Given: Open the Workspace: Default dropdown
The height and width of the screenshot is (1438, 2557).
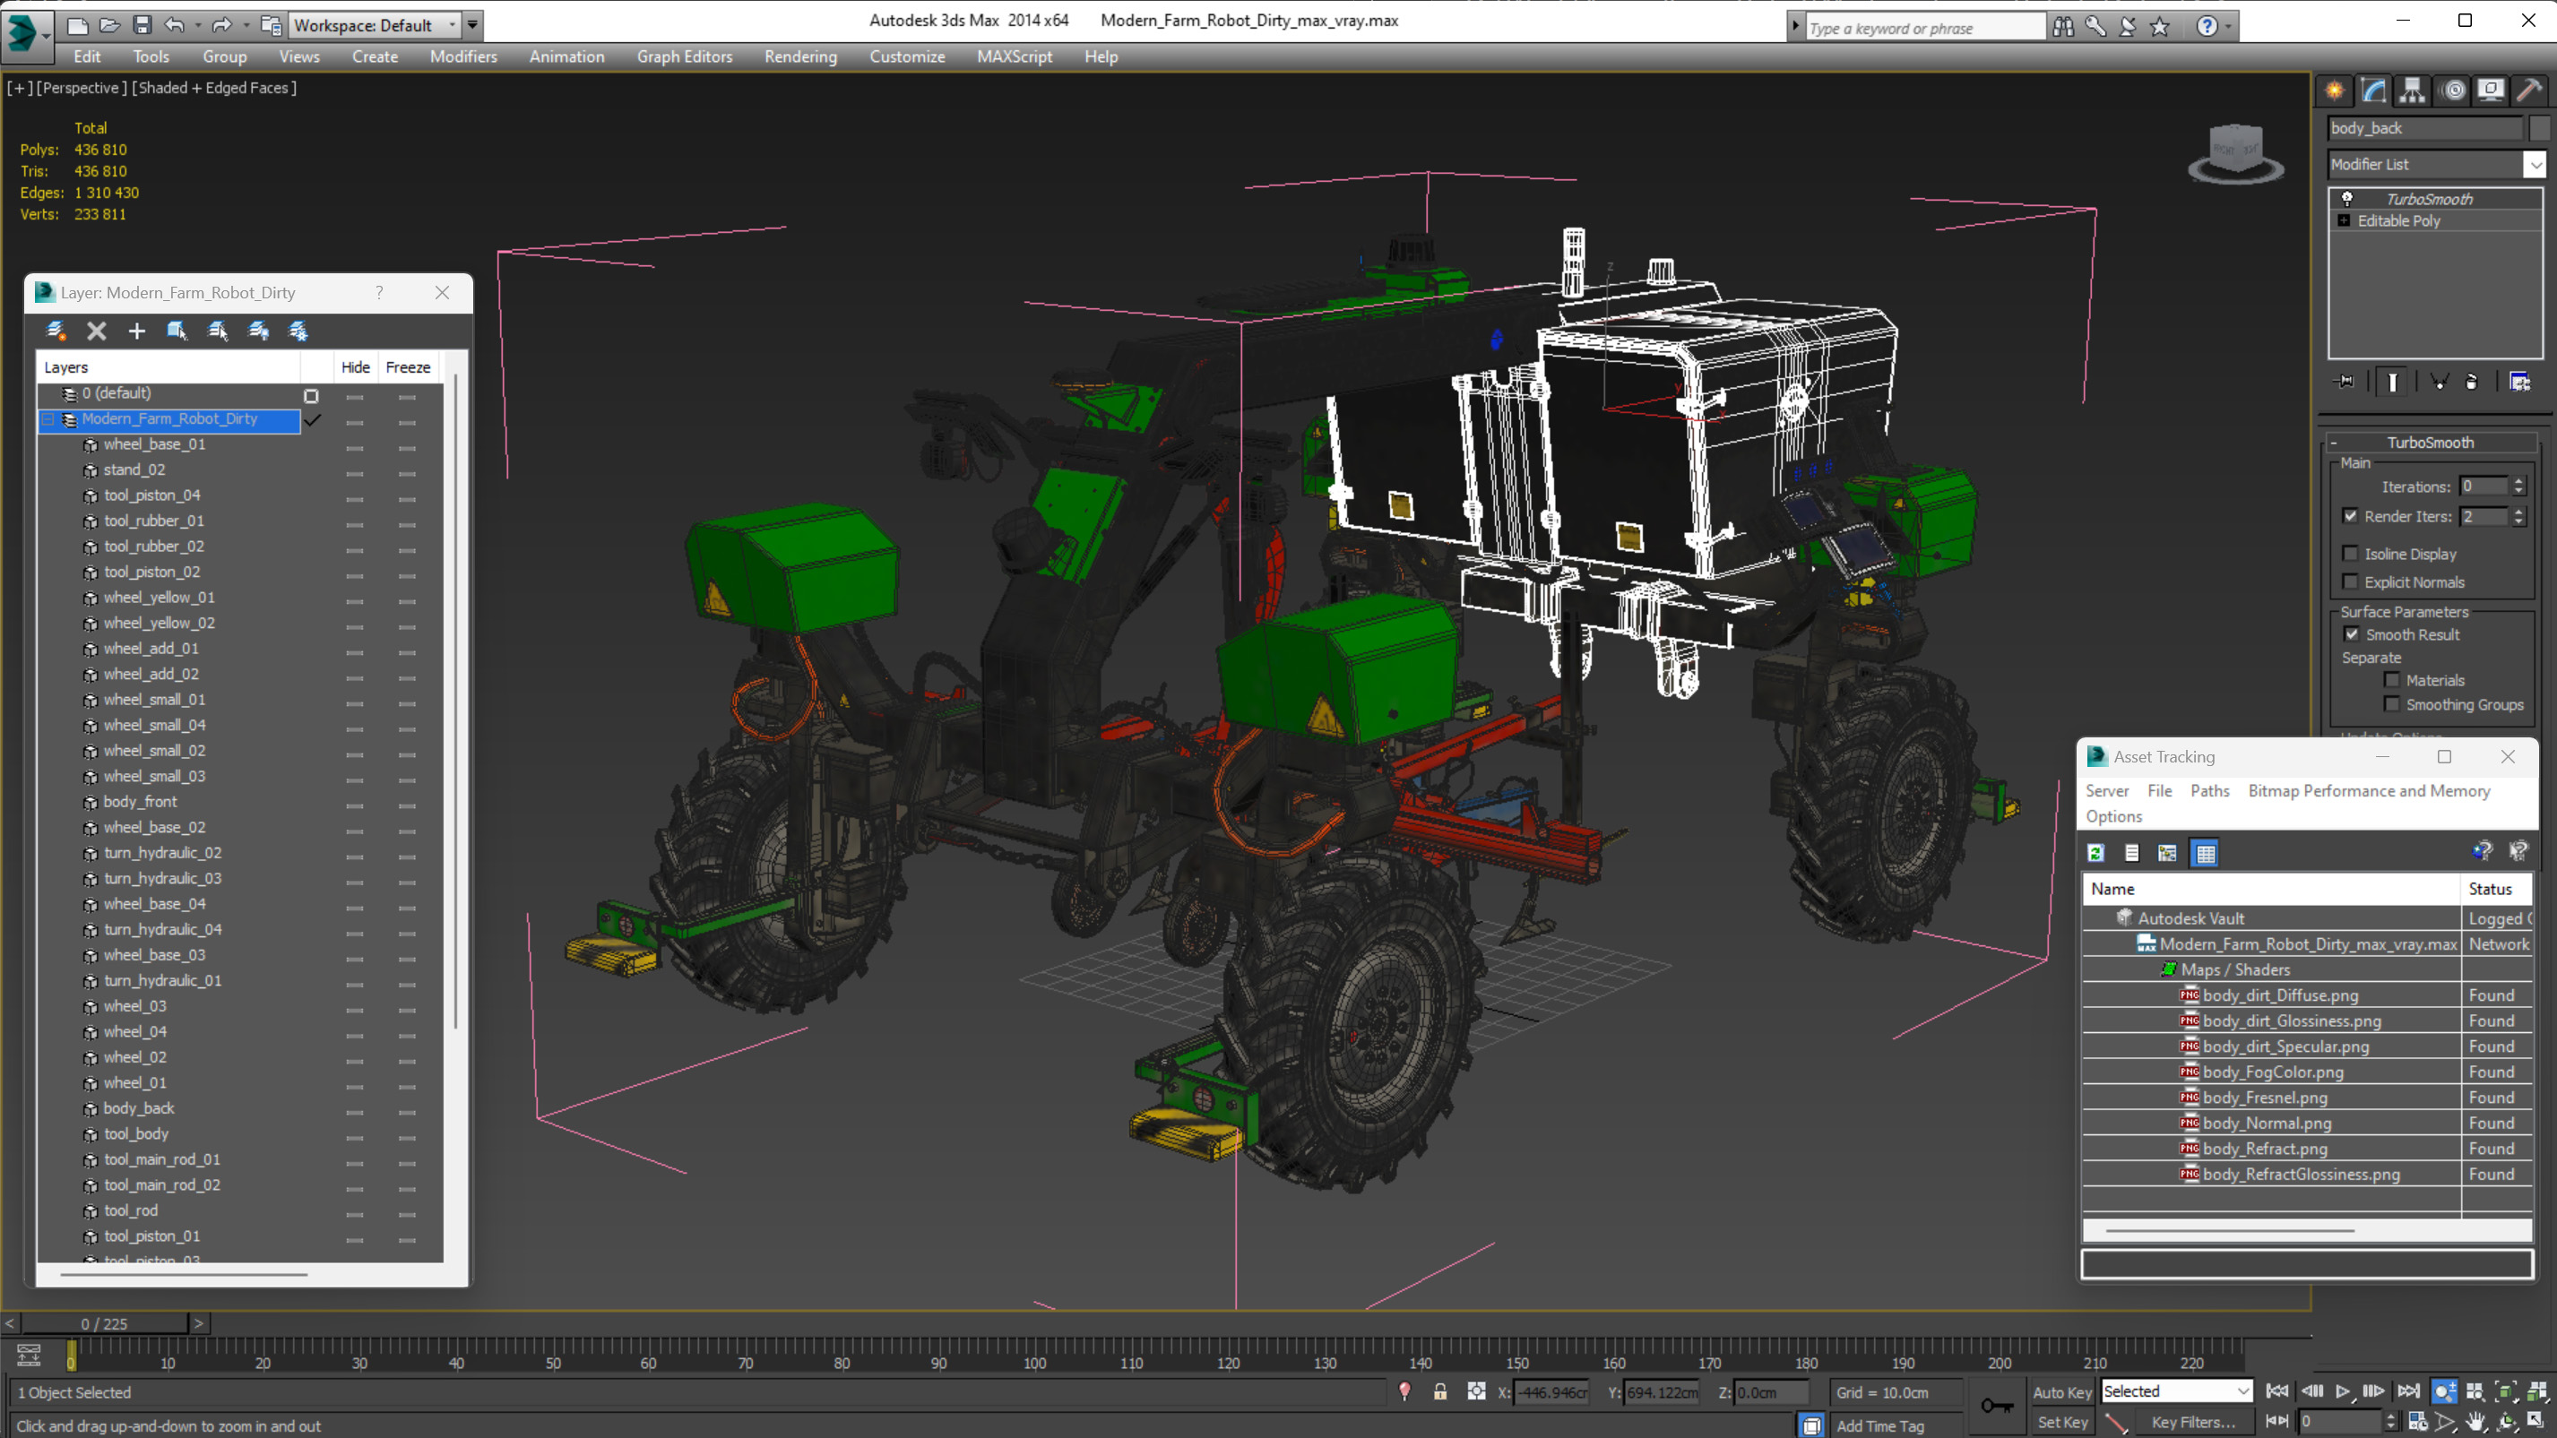Looking at the screenshot, I should point(375,25).
